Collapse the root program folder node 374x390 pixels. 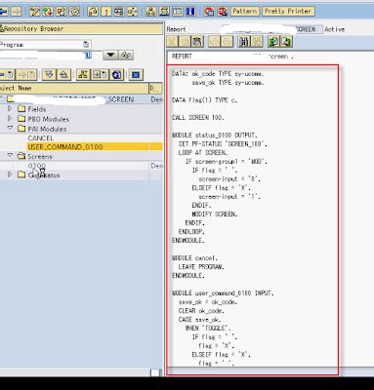point(2,98)
